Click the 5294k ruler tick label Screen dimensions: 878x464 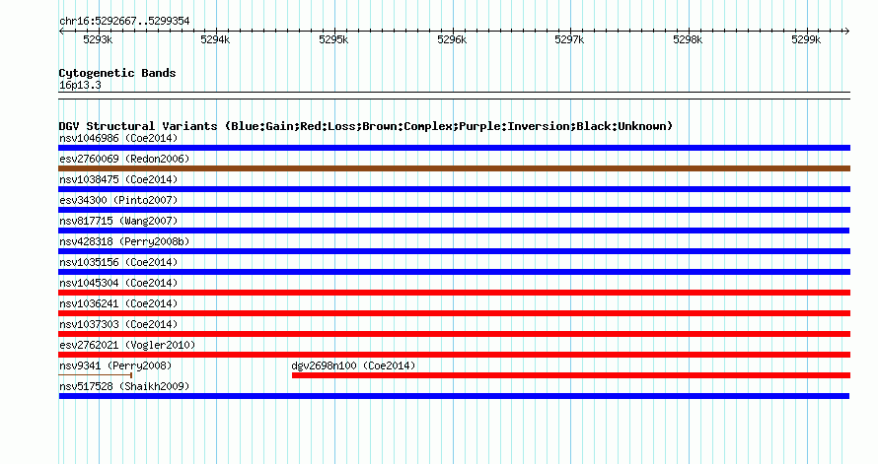(215, 39)
